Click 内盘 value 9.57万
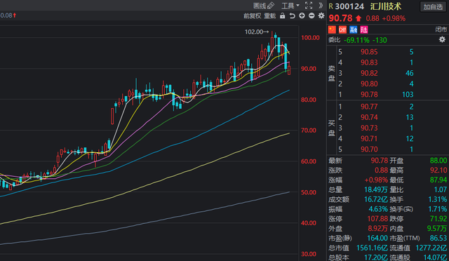 click(x=436, y=228)
